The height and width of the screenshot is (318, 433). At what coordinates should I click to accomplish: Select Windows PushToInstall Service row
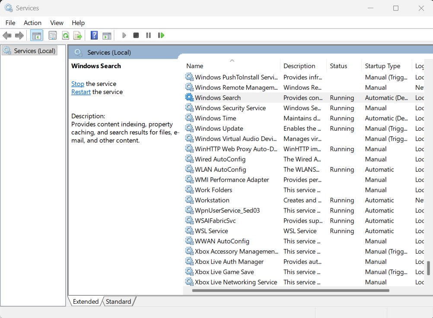tap(304, 77)
